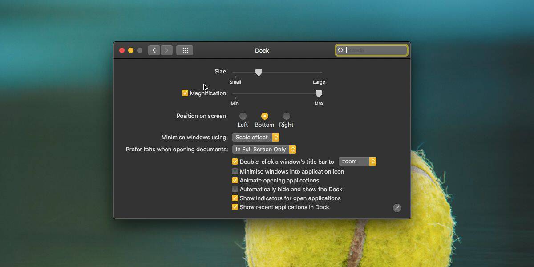Open the Scale effect minimise dropdown
The width and height of the screenshot is (534, 267).
[256, 137]
